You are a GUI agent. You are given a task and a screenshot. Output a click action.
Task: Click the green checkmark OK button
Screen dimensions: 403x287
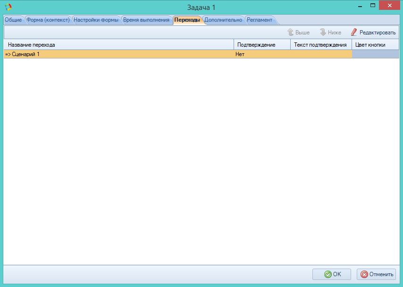tap(332, 274)
